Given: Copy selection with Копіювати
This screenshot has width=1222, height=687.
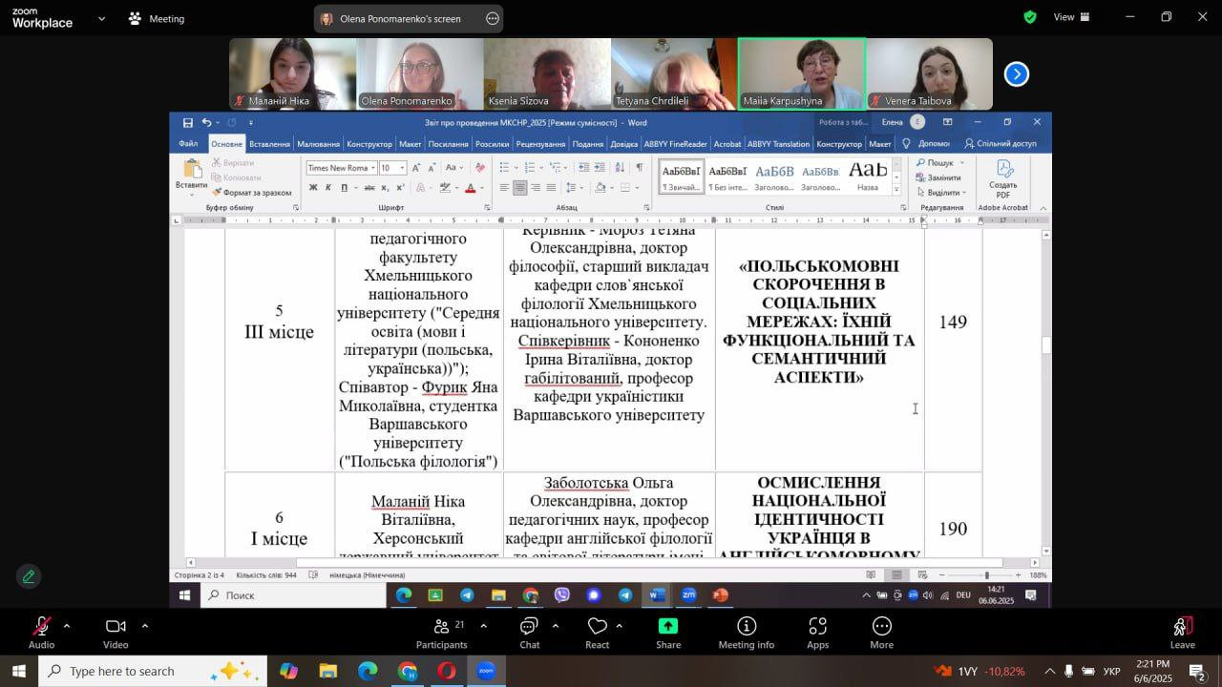Looking at the screenshot, I should (236, 177).
